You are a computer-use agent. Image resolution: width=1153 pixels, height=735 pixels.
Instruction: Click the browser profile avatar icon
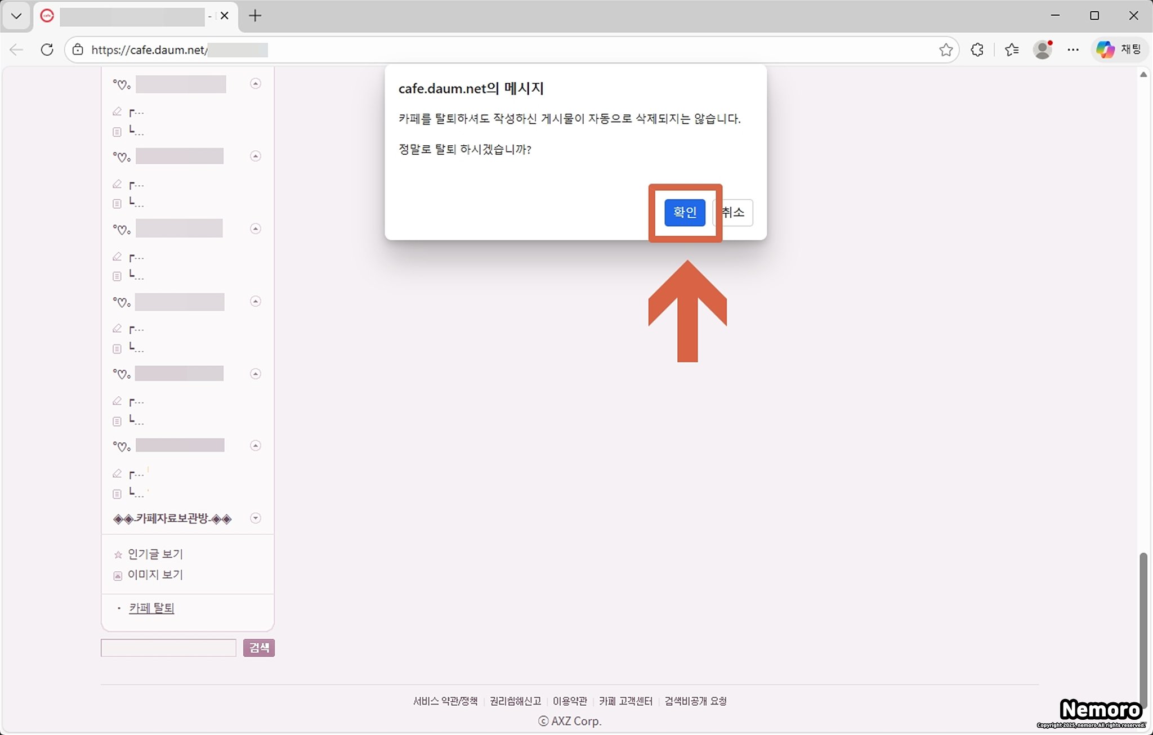click(1043, 50)
